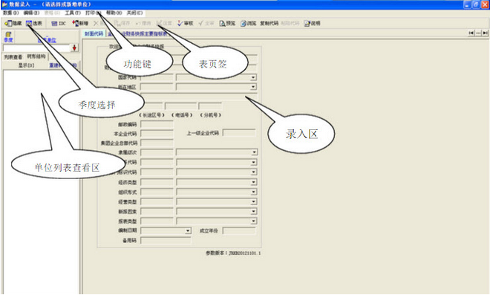Click the unit search input in the left panel
490x295 pixels.
36,48
